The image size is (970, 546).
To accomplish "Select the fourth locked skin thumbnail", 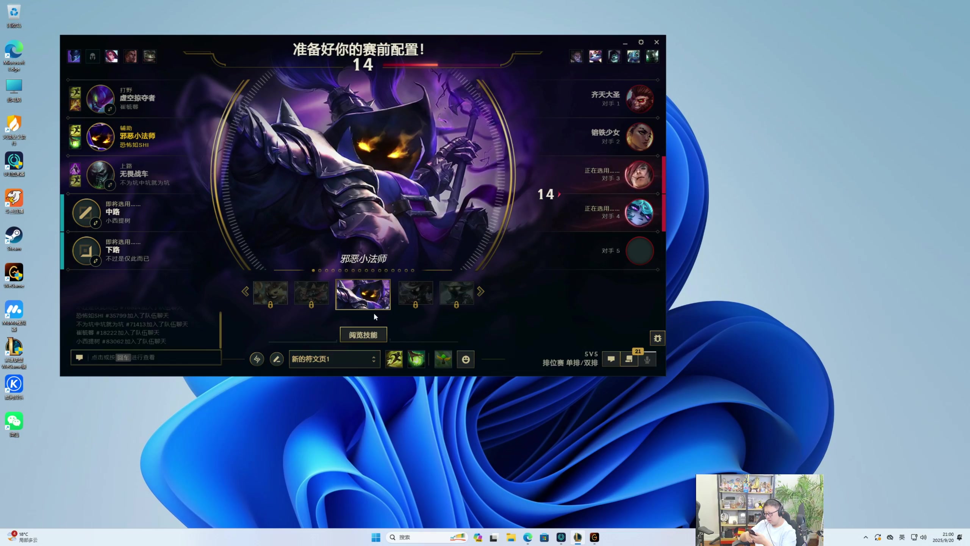I will (416, 293).
